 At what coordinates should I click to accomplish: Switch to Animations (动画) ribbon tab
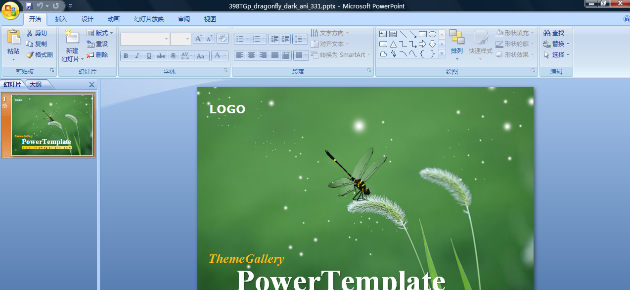(114, 19)
